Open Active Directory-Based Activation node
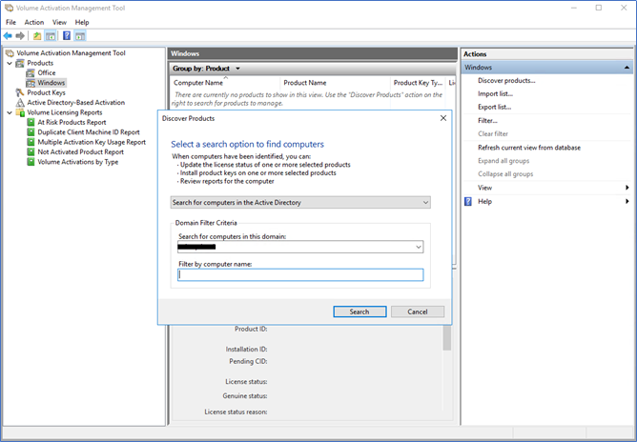The image size is (637, 442). pyautogui.click(x=75, y=103)
